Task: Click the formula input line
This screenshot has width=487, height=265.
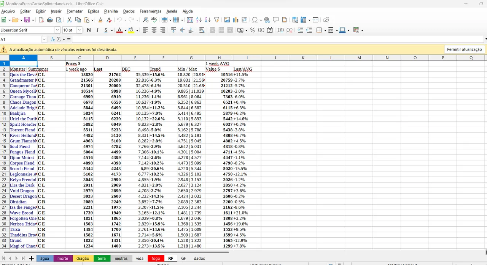Action: point(278,39)
